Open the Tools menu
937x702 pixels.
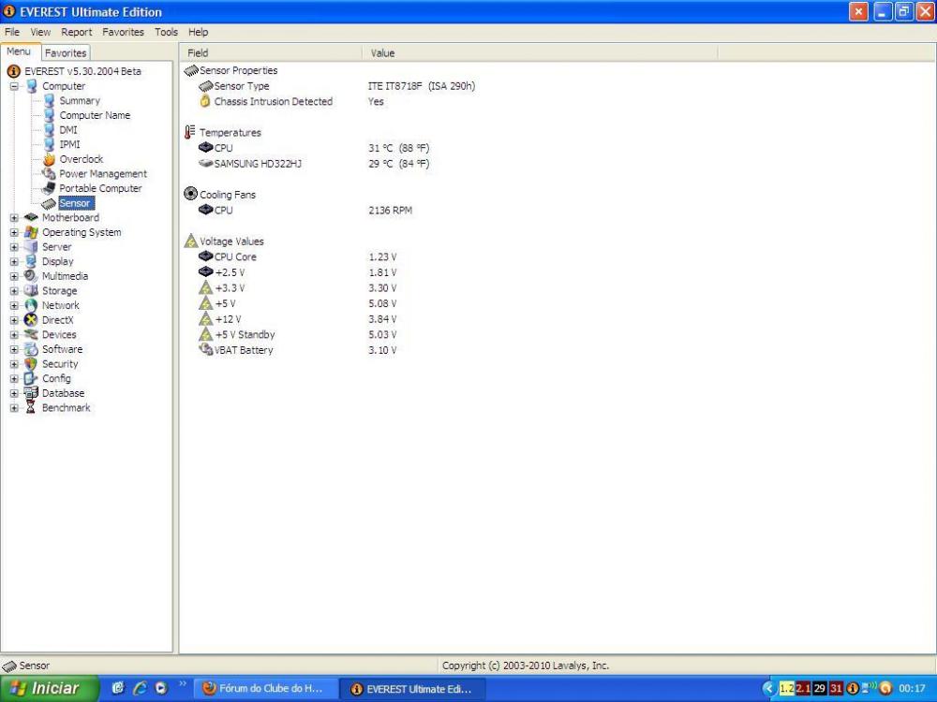click(166, 32)
